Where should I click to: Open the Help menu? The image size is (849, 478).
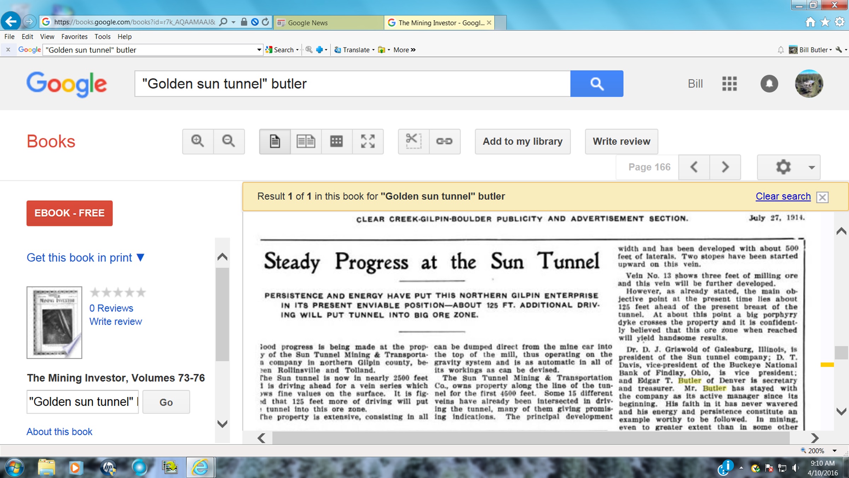pyautogui.click(x=125, y=36)
